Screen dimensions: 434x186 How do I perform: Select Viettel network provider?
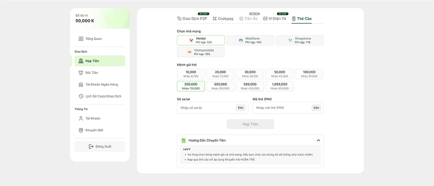click(201, 40)
